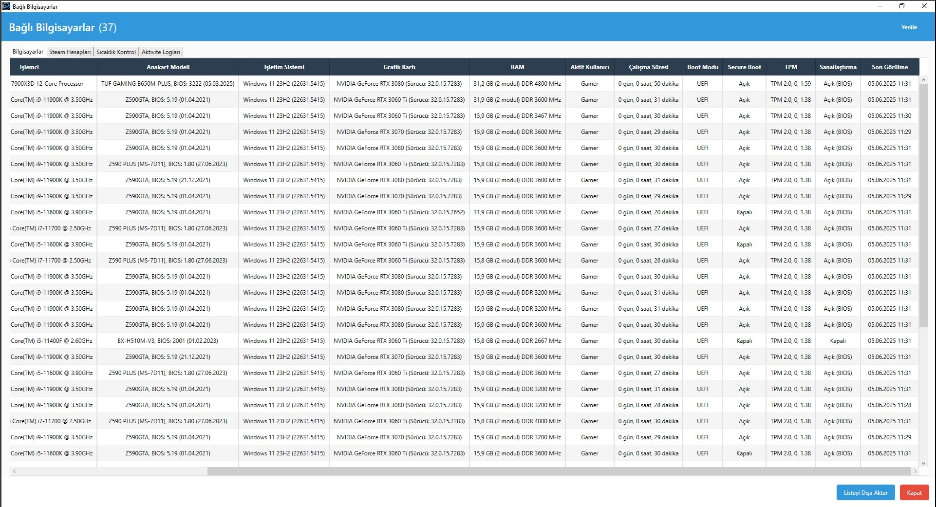Switch to the Steam Hesapları tab
Image resolution: width=936 pixels, height=507 pixels.
coord(70,52)
